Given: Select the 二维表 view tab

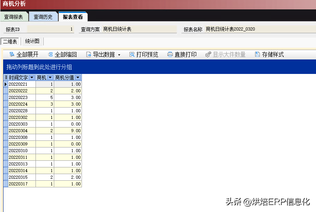Looking at the screenshot, I should [x=10, y=41].
